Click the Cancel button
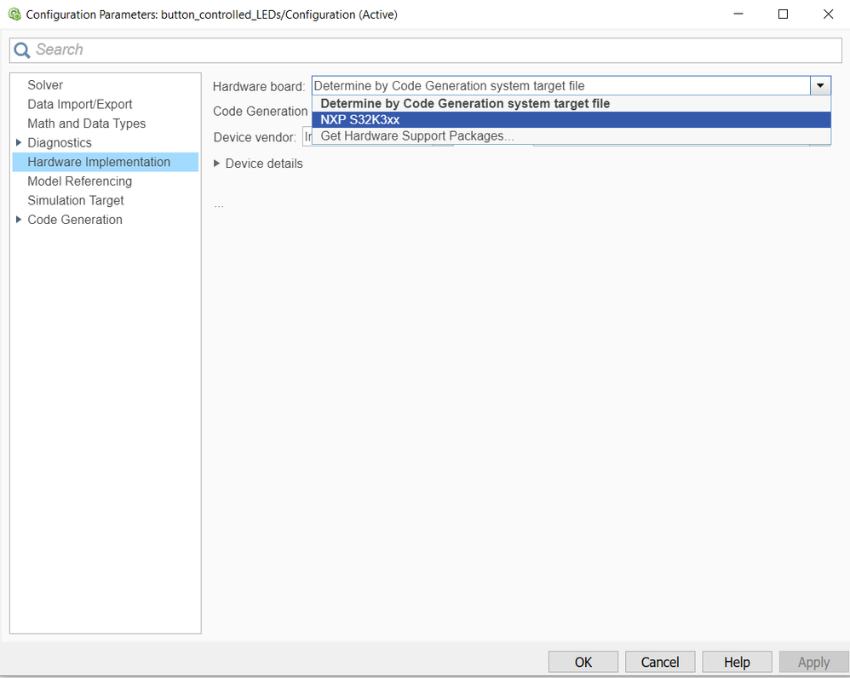 660,663
